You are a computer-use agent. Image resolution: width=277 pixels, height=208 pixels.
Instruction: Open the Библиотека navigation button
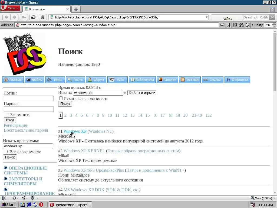142,80
